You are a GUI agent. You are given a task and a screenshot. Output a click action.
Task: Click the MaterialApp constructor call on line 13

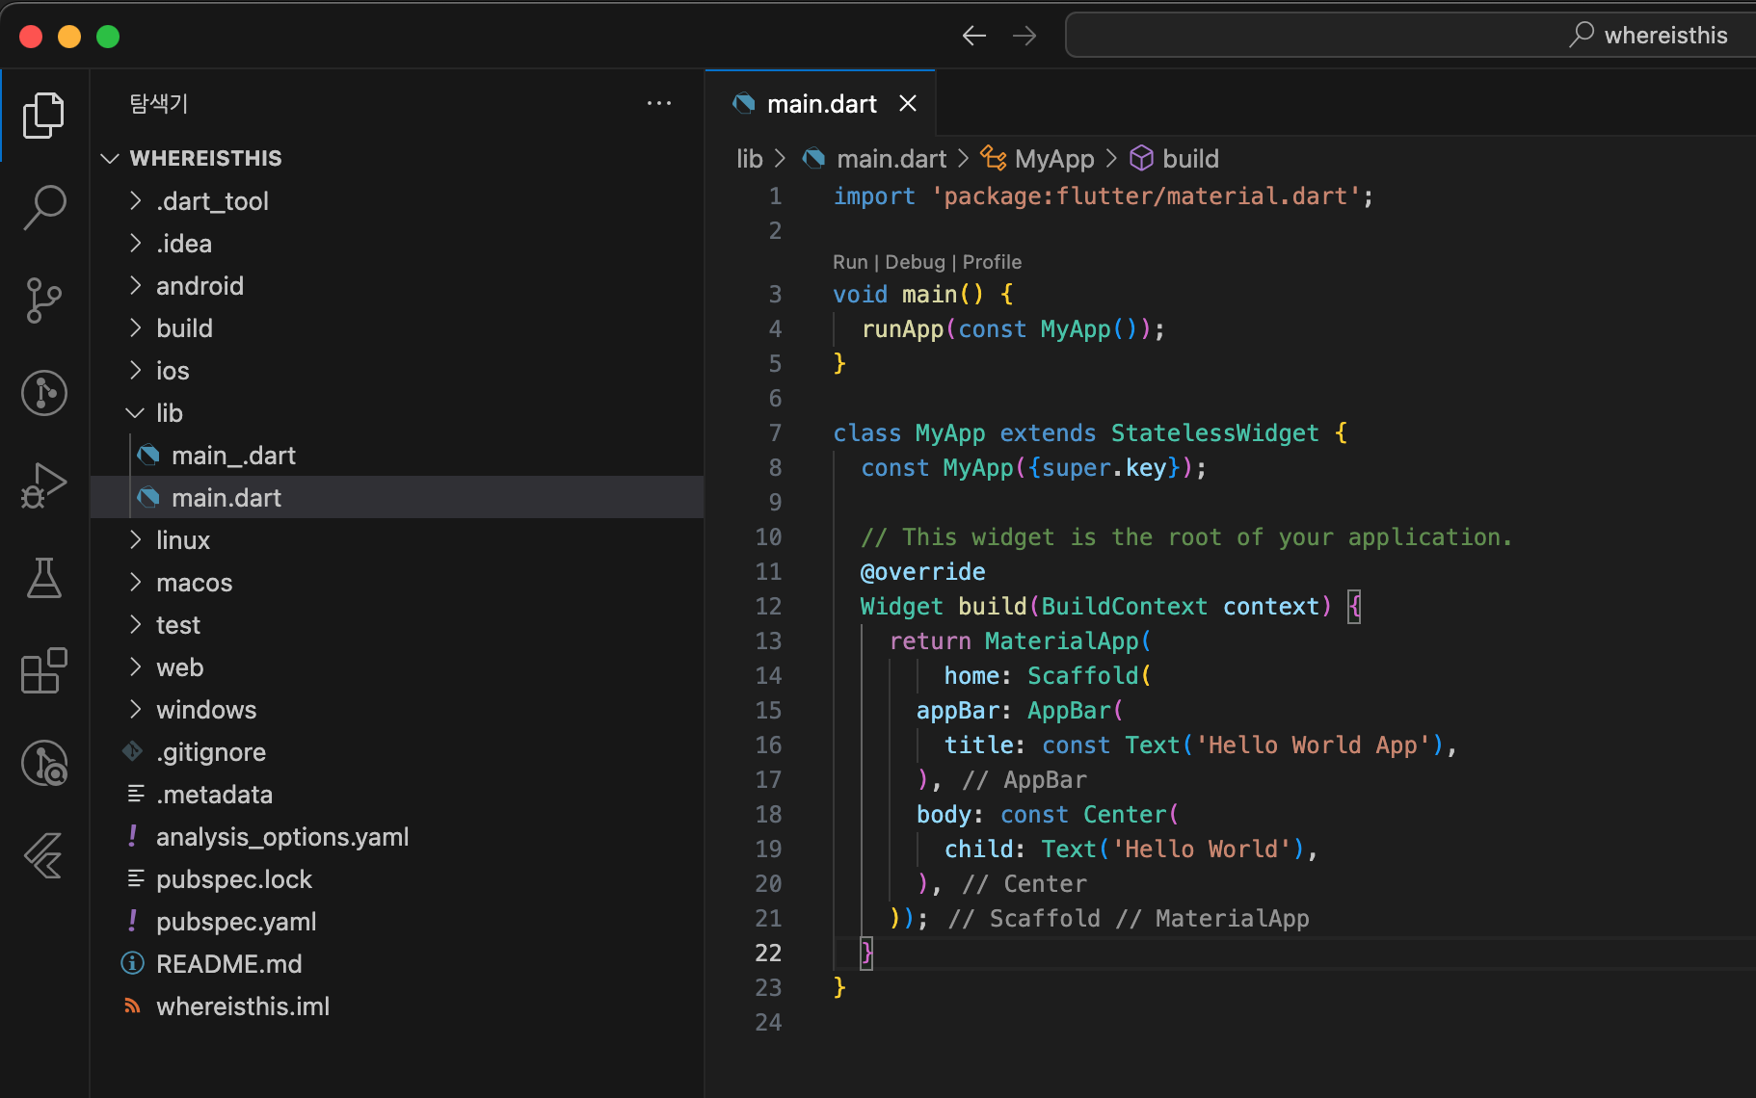click(1061, 640)
